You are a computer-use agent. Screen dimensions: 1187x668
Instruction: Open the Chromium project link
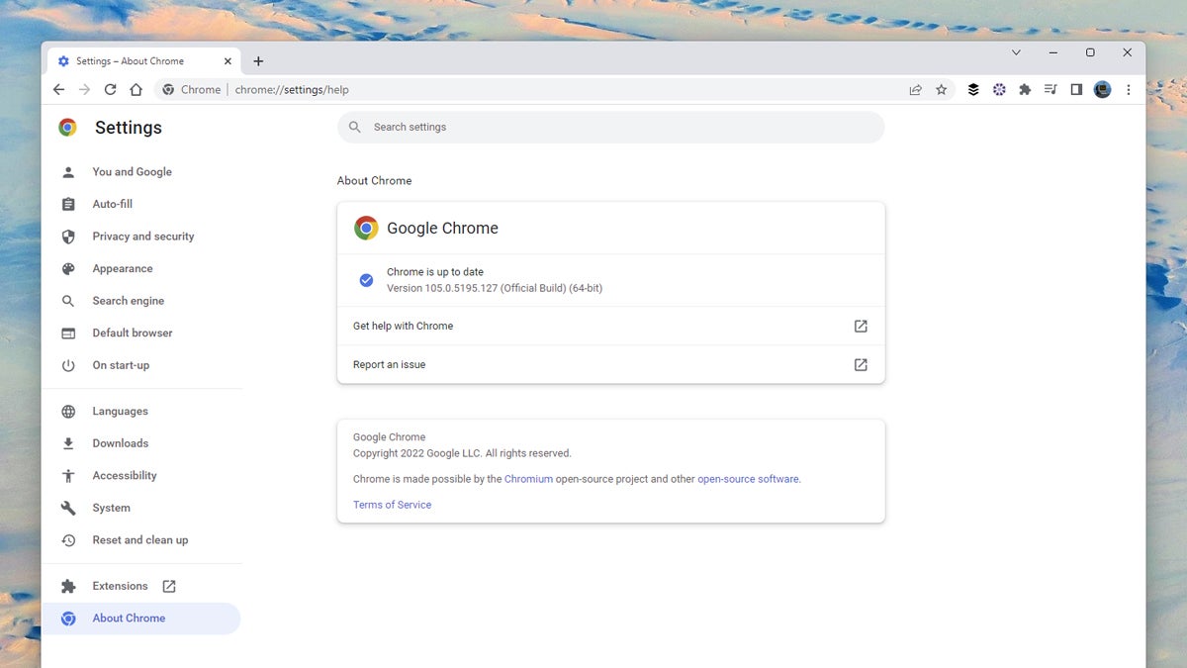(x=528, y=478)
